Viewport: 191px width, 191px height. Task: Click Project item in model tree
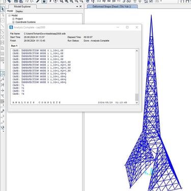click(19, 19)
